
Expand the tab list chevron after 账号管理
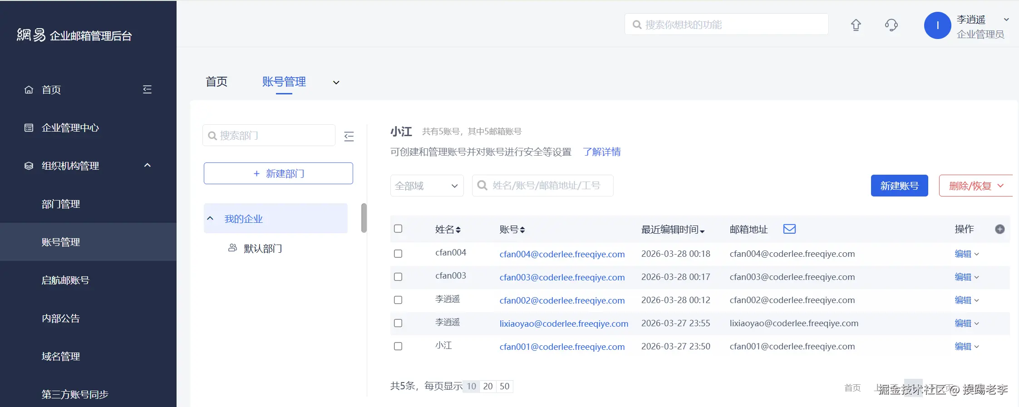[336, 83]
